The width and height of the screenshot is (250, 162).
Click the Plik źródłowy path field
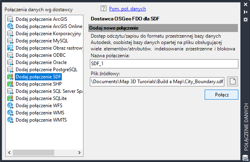(157, 82)
